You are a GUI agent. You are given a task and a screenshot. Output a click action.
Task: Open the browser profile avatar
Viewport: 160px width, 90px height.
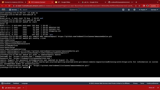coord(147,6)
